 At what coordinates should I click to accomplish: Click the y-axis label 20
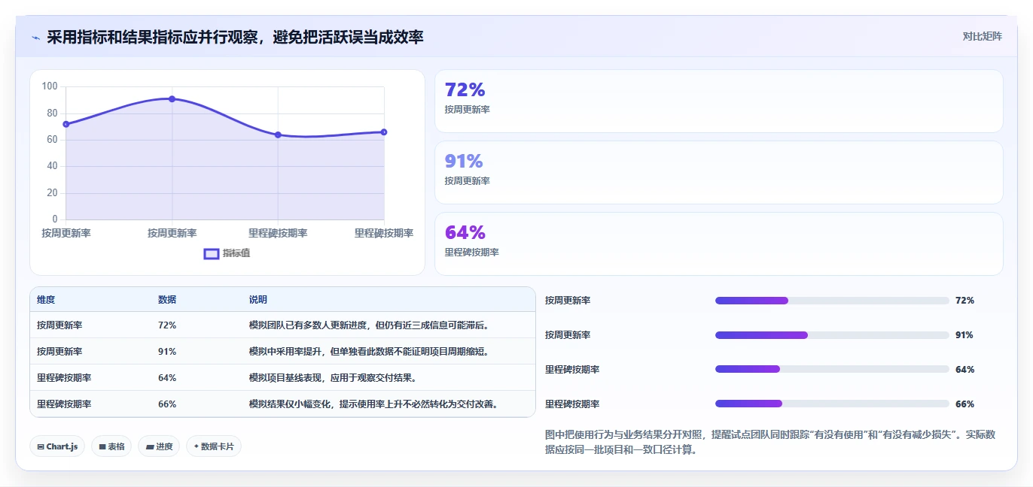click(52, 193)
